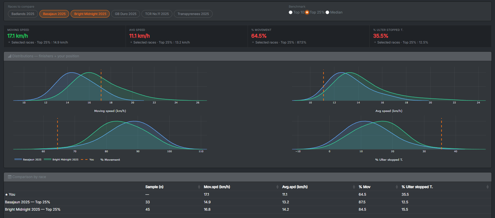This screenshot has width=495, height=218.
Task: Toggle the Badlands 2025 race chip
Action: click(x=23, y=14)
